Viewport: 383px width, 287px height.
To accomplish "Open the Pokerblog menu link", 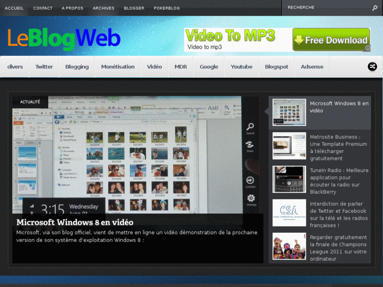I will 166,8.
